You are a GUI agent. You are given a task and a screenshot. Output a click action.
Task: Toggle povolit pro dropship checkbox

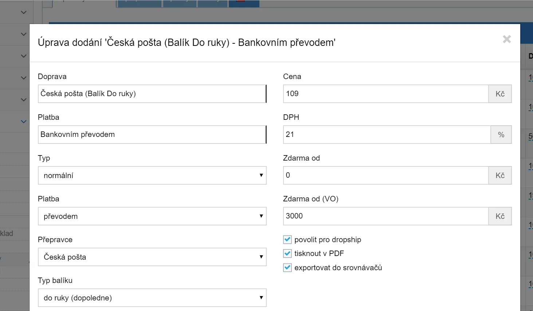click(287, 240)
